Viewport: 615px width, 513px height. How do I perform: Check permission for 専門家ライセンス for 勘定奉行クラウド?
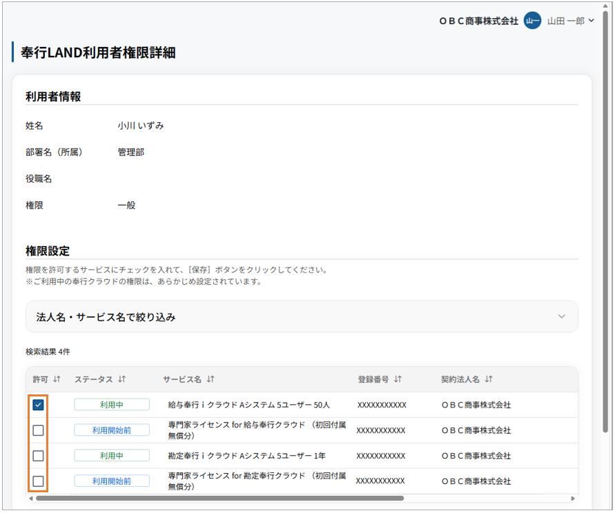38,481
